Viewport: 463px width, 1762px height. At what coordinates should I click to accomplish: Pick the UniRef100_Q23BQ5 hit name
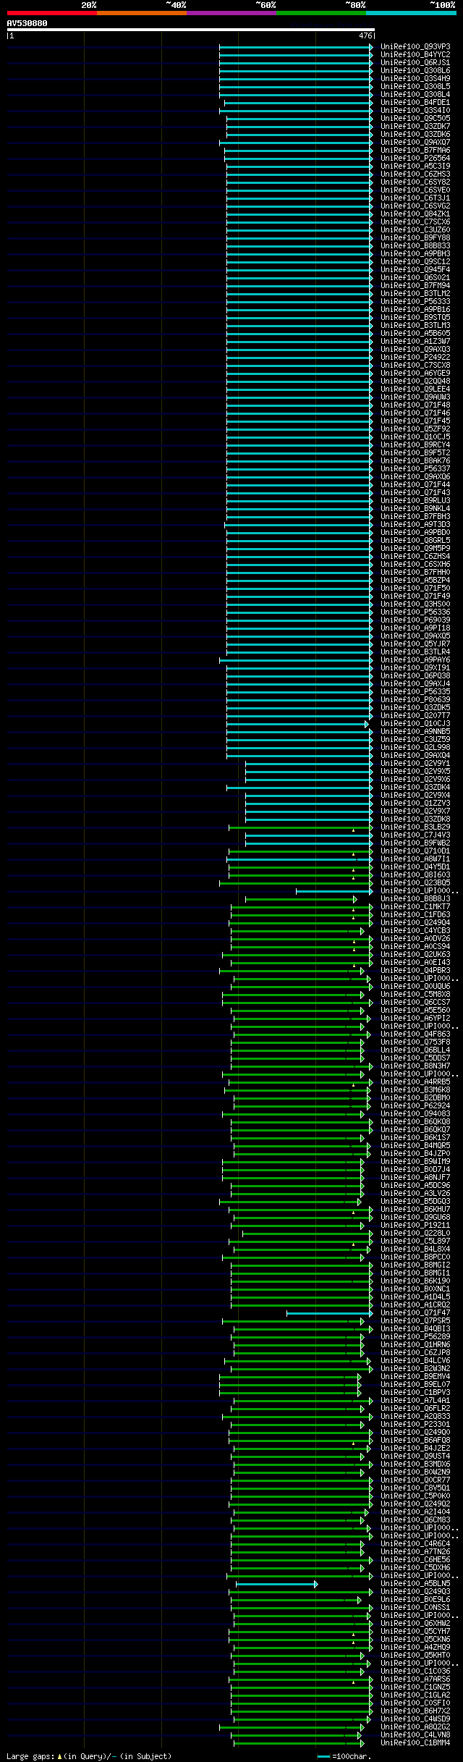[415, 882]
